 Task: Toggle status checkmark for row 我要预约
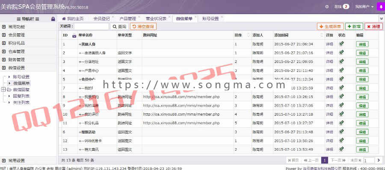click(x=341, y=96)
